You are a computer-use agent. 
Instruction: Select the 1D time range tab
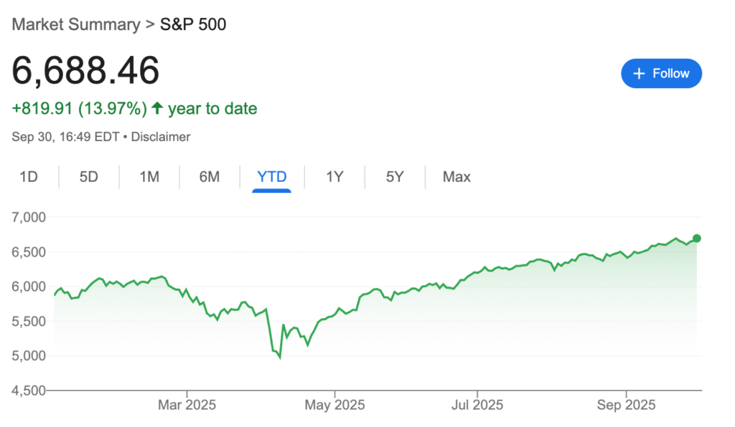pos(29,176)
